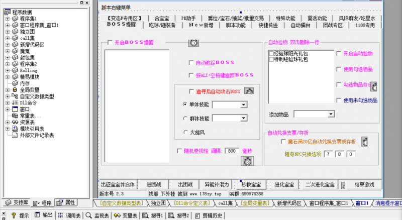Open the 提示 output tab
402x220 pixels.
click(20, 215)
